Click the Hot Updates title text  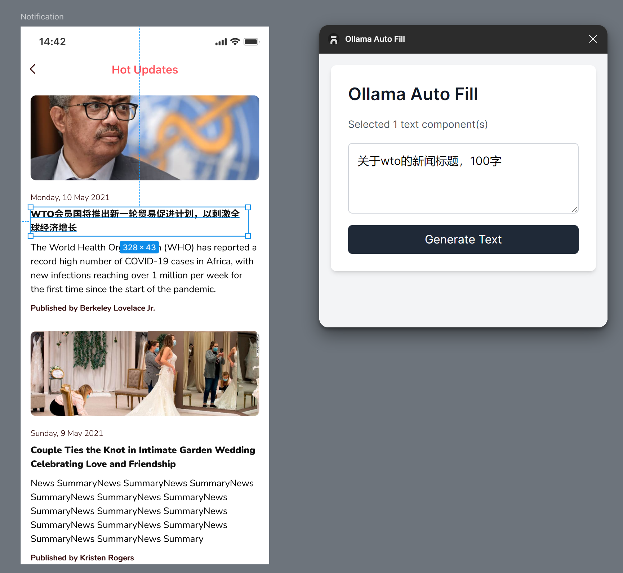click(145, 70)
